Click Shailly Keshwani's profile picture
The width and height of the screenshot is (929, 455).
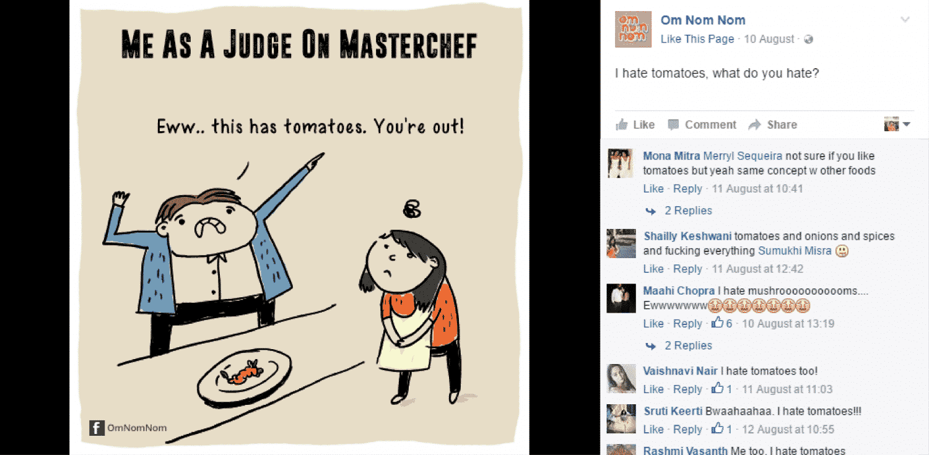(x=621, y=243)
